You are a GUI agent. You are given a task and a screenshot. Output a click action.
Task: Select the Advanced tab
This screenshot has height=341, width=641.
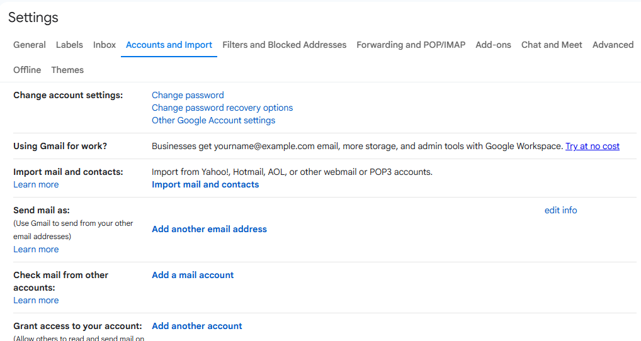[613, 45]
